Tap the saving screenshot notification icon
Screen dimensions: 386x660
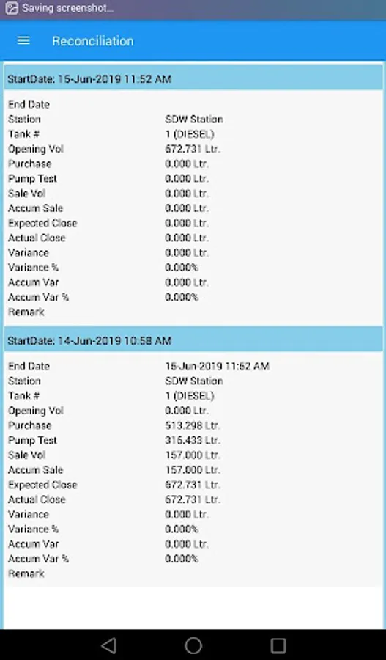click(12, 8)
